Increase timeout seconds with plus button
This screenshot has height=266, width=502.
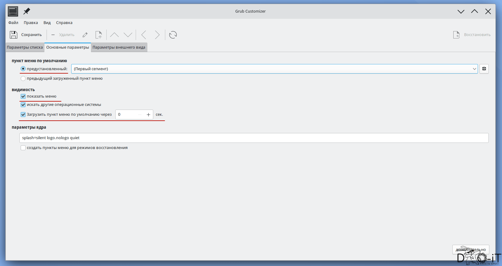pyautogui.click(x=148, y=115)
